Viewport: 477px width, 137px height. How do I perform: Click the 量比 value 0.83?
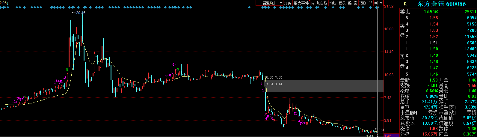pyautogui.click(x=472, y=96)
